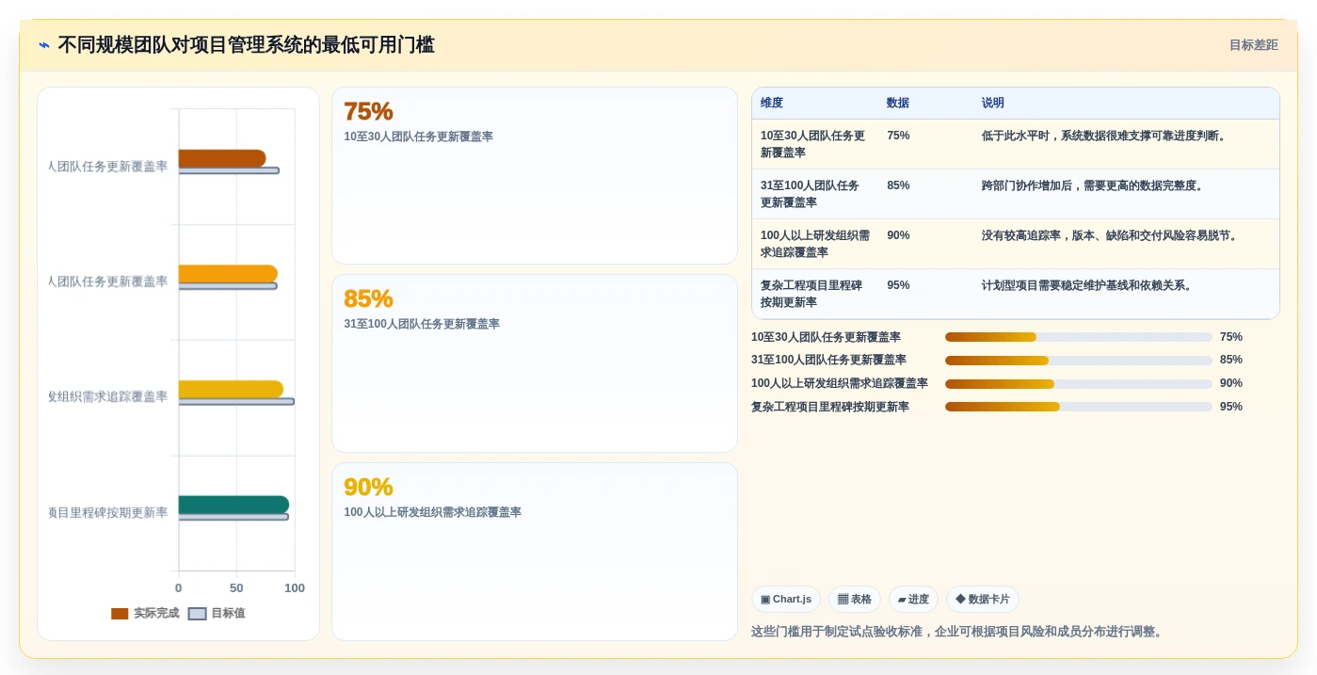Click the table note starting with 跨部门协作增加后

click(1094, 185)
